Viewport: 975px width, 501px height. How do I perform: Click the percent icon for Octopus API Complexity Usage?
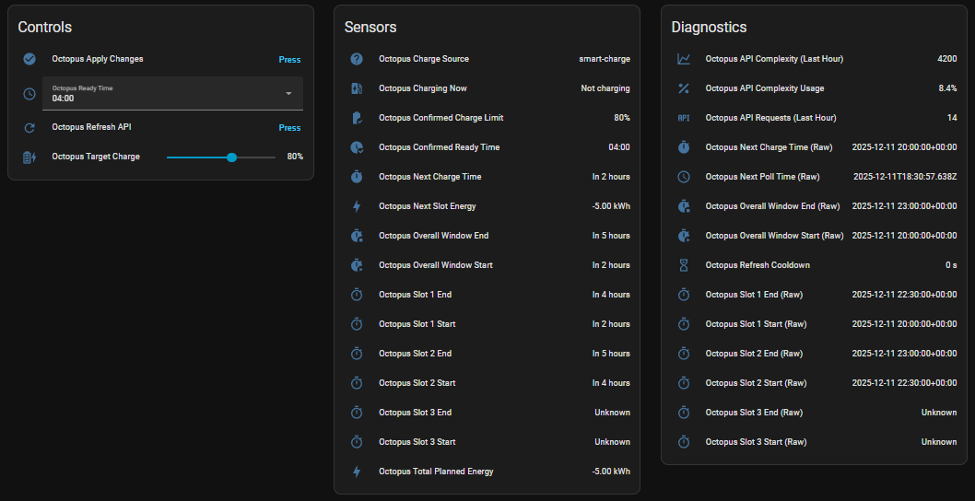684,88
